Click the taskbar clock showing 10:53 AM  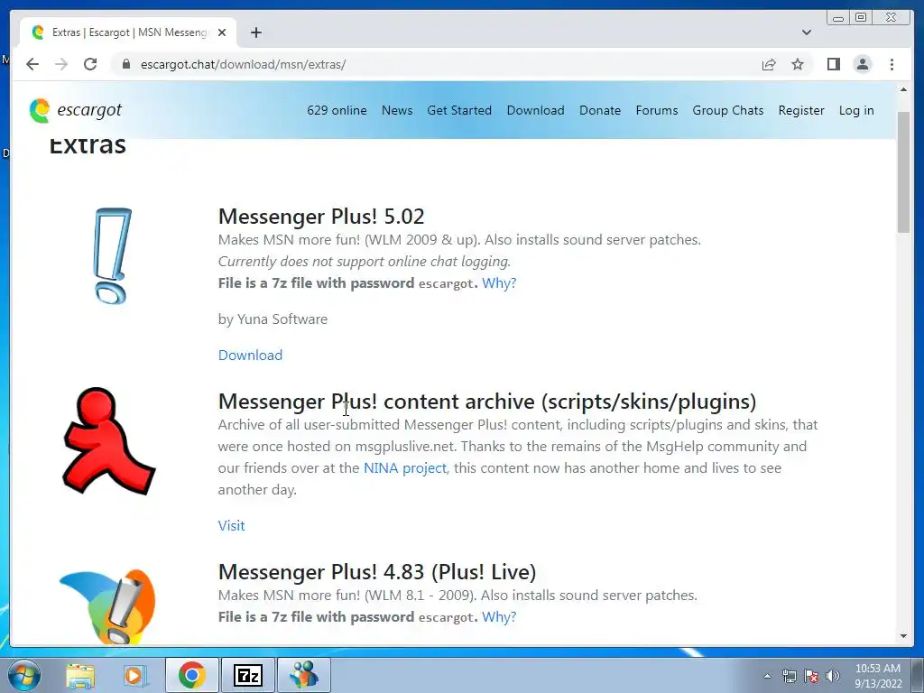[878, 676]
